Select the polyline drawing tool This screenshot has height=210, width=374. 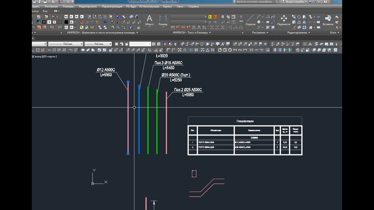click(x=268, y=17)
